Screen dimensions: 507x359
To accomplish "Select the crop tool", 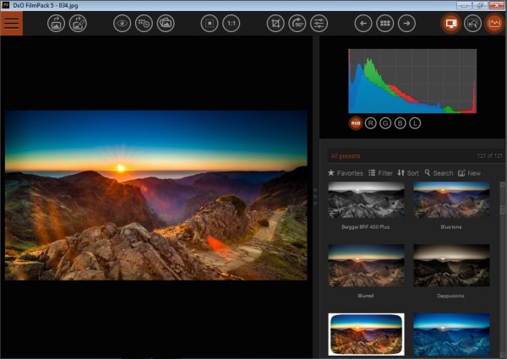I will (275, 24).
